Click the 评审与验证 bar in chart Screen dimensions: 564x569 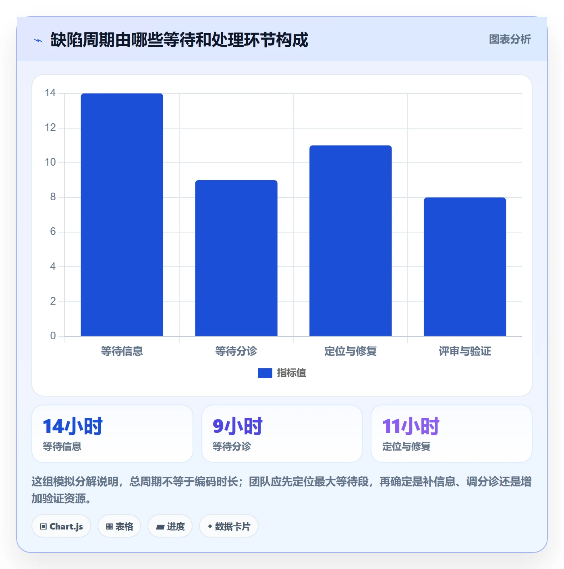465,267
